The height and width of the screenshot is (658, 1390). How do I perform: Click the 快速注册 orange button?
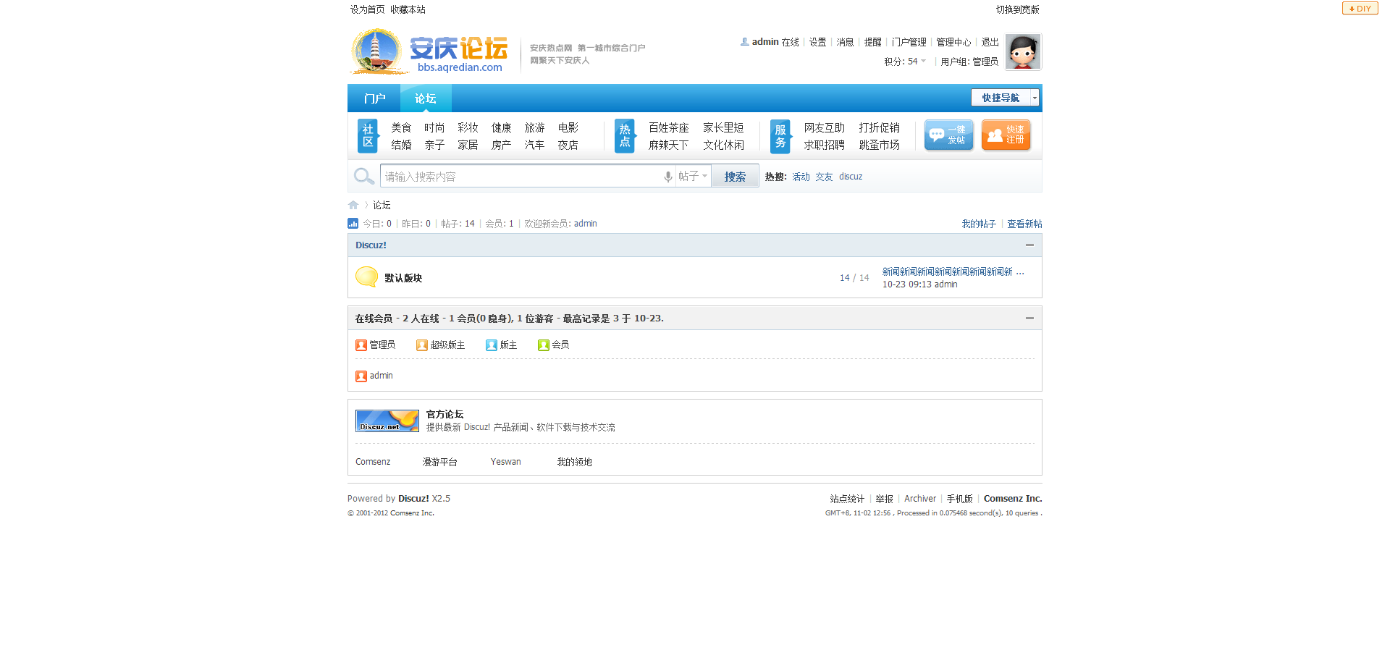pos(1006,135)
